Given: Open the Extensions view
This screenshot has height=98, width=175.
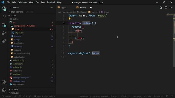Looking at the screenshot, I should click(4, 41).
